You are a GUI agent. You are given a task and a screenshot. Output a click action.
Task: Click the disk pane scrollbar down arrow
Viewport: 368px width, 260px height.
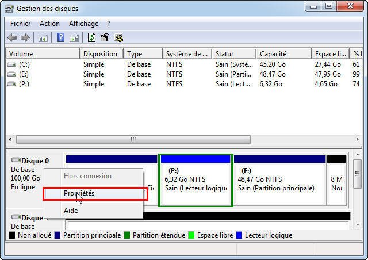tap(358, 225)
